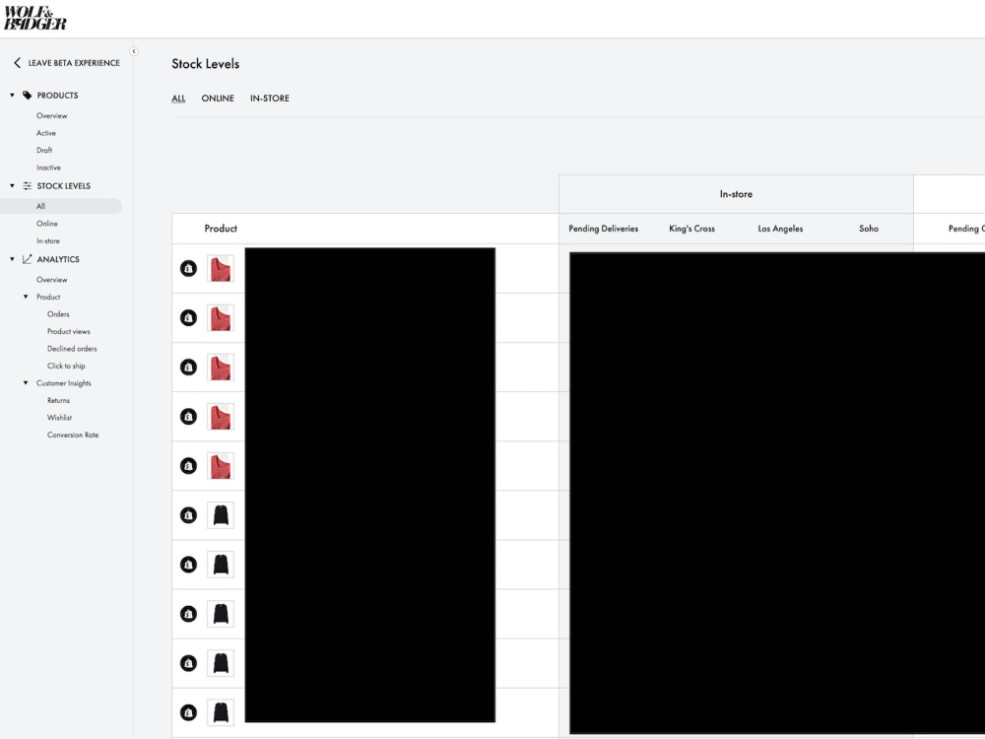Click Shopify icon in first red sweater row
The image size is (985, 739).
(188, 268)
